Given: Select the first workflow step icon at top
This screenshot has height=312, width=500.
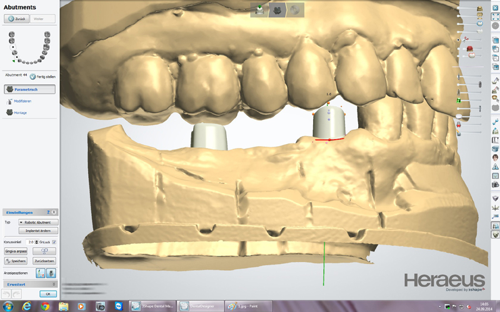Looking at the screenshot, I should 259,9.
